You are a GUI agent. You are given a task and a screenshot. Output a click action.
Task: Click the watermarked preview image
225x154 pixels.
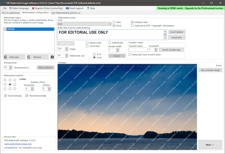[x=127, y=107]
